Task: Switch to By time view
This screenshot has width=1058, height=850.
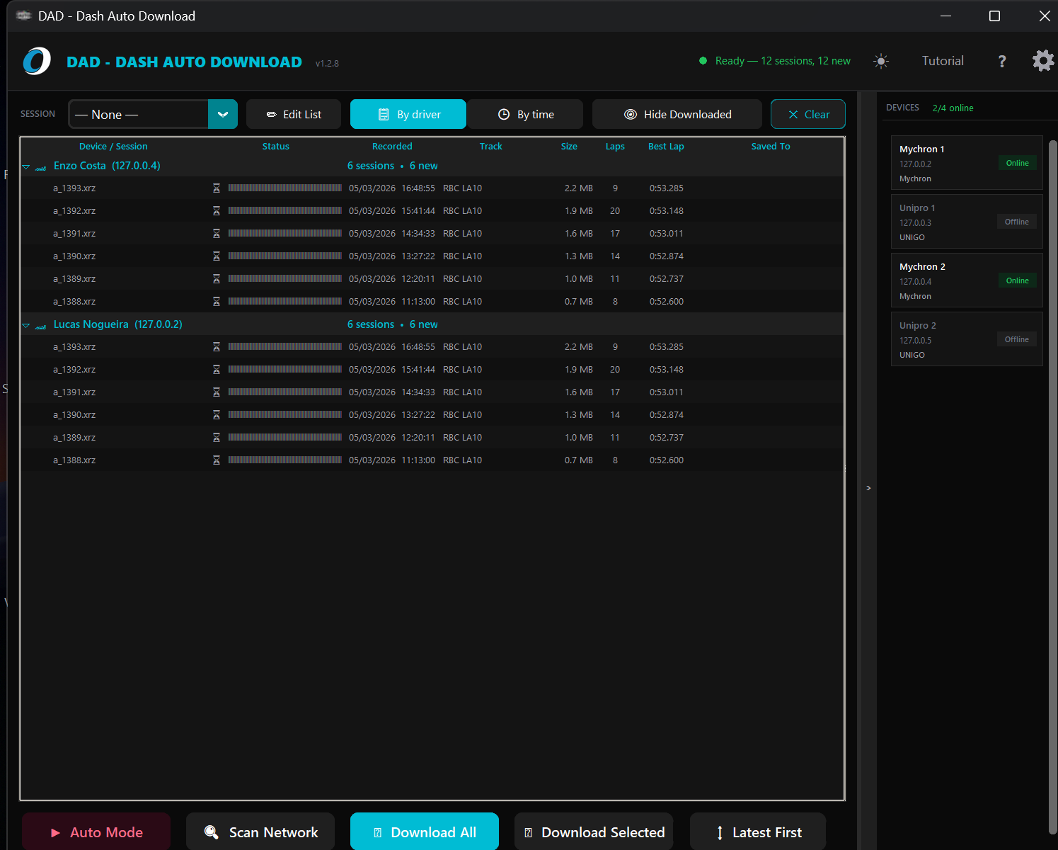Action: click(525, 114)
